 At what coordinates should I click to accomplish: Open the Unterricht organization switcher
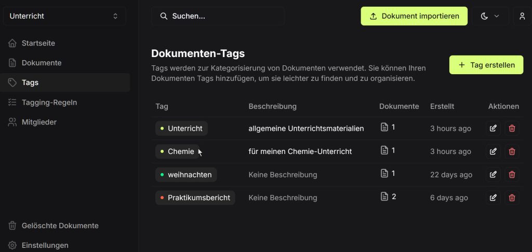click(x=64, y=16)
